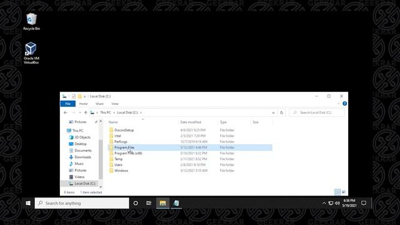
Task: Open pinned Pictures in Quick access
Action: pyautogui.click(x=81, y=122)
